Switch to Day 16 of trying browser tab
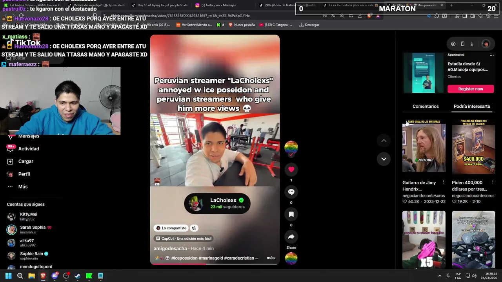Viewport: 502px width, 282px height. pyautogui.click(x=160, y=5)
